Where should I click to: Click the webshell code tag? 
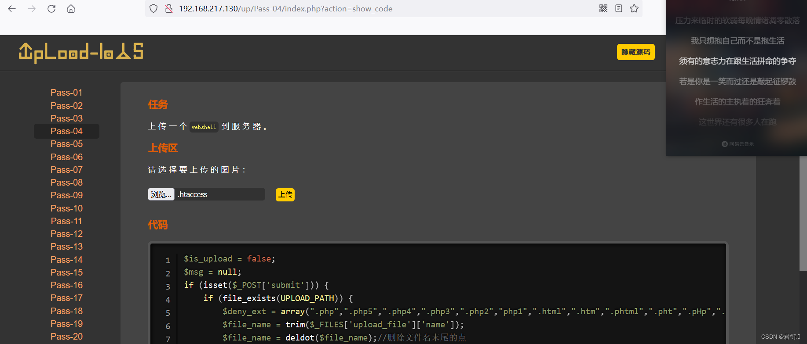(x=204, y=127)
